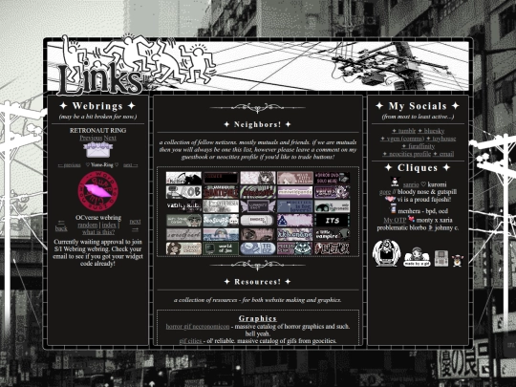Viewport: 516px width, 387px height.
Task: Click the Furby pixel icon
Action: coord(457,260)
